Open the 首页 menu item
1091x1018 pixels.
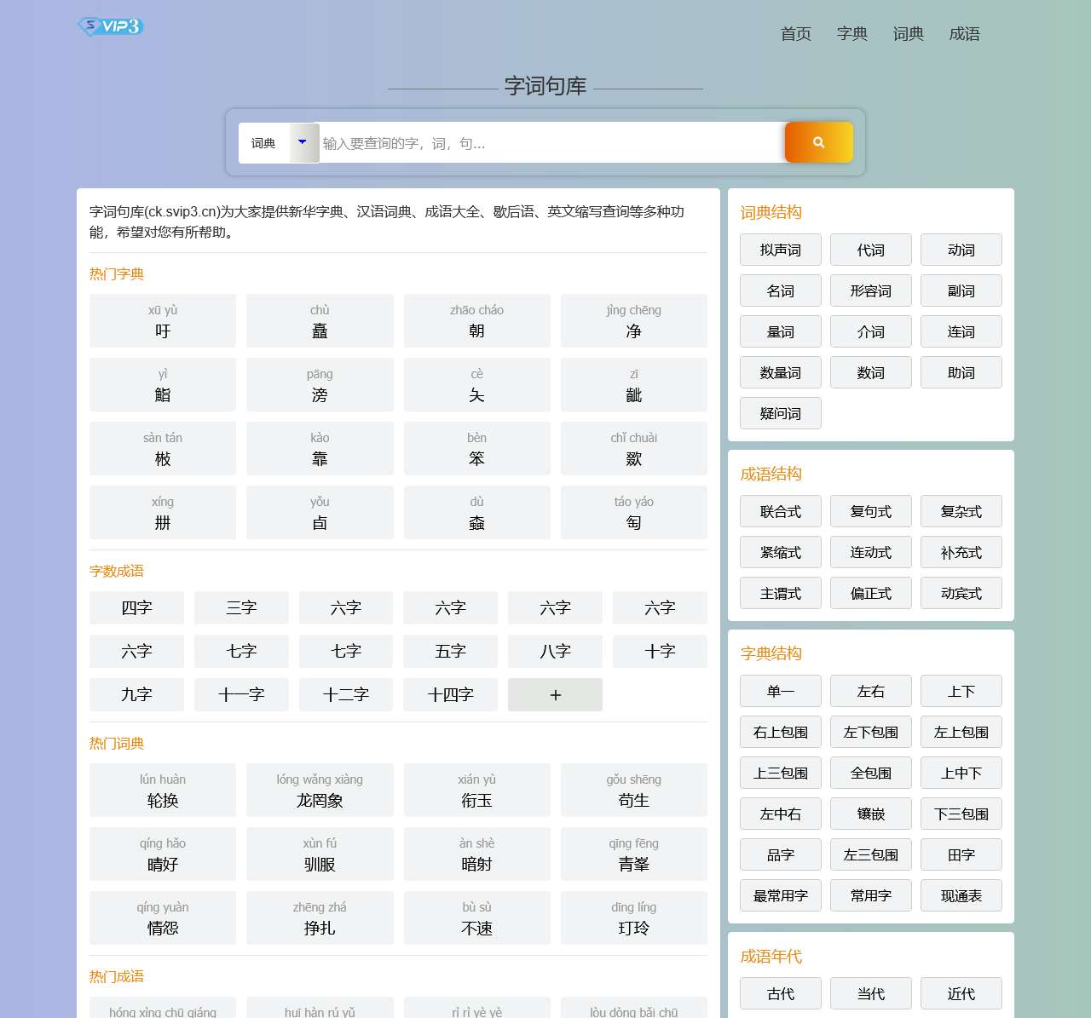click(x=794, y=34)
